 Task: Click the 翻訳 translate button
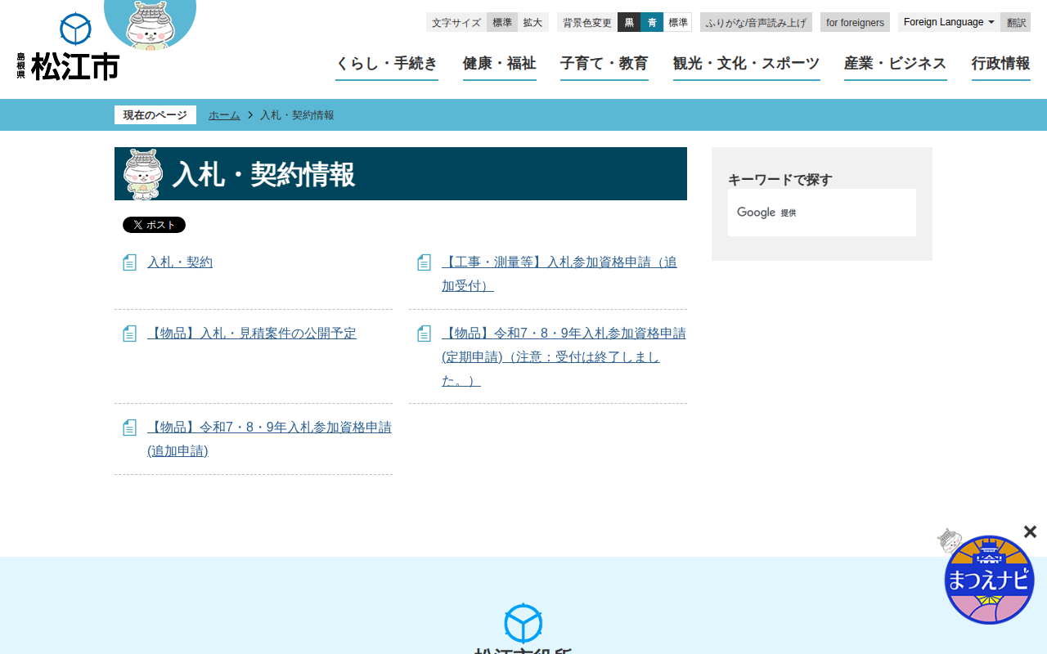(1016, 22)
